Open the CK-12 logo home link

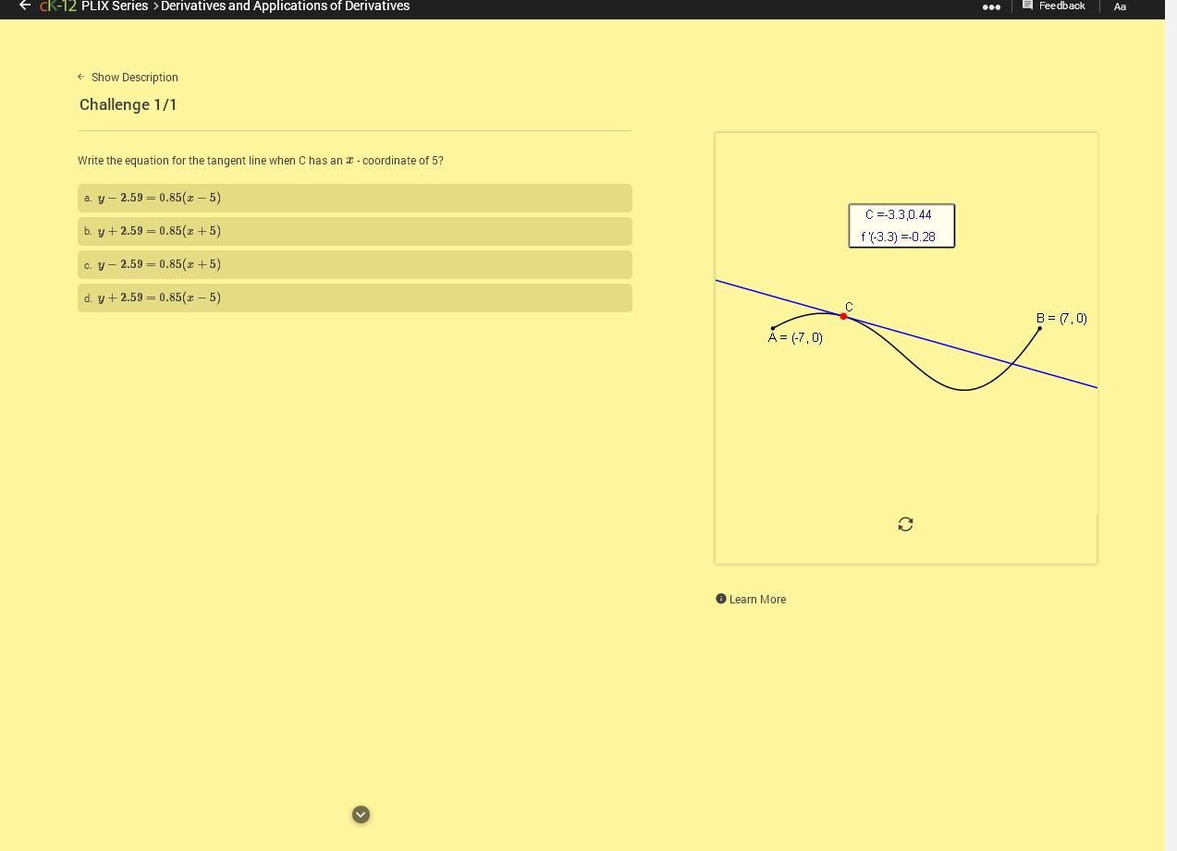point(58,6)
